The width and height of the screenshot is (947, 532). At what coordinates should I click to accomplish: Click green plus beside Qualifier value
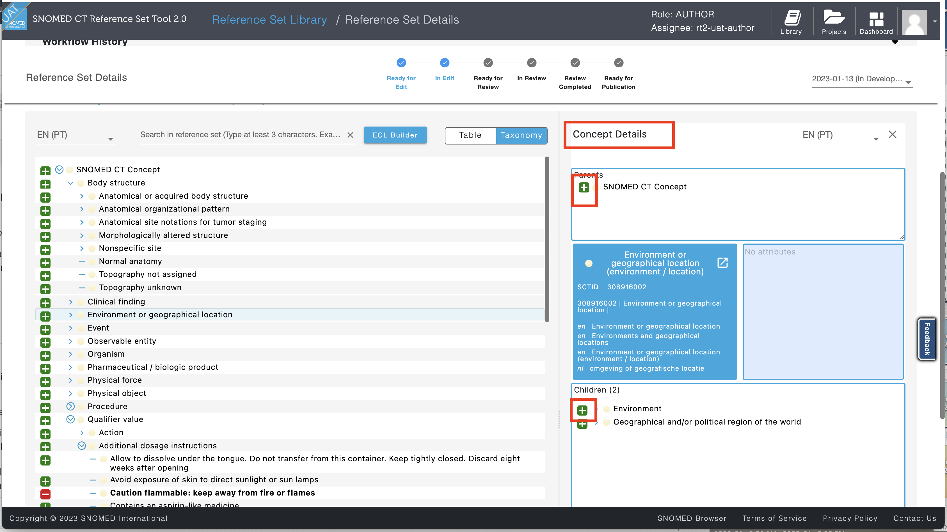click(45, 421)
